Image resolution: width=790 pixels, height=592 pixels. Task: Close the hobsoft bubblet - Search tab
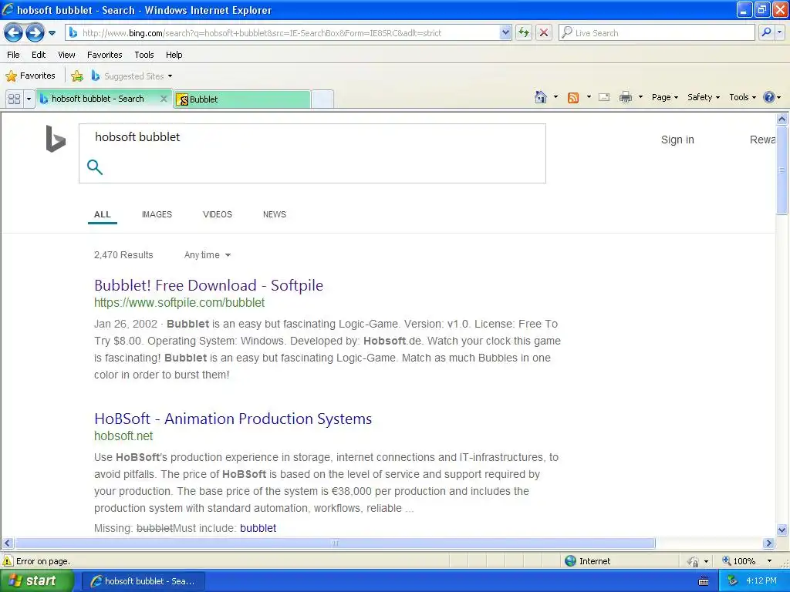pos(164,99)
